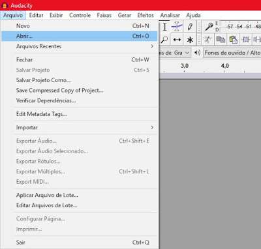
Task: Select the Multi-Tool asterisk mode
Action: coord(190,40)
